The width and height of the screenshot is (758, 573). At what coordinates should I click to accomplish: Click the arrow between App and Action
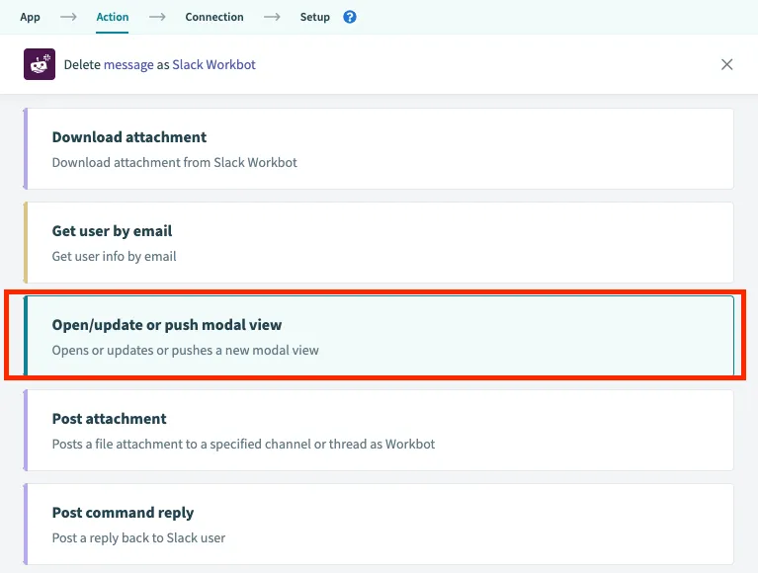68,17
